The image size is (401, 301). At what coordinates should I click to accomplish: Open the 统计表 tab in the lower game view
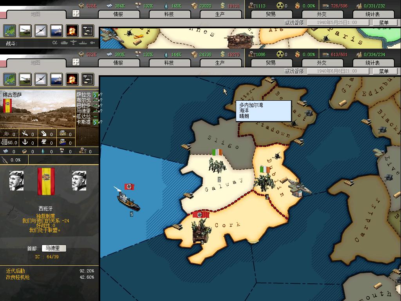373,63
